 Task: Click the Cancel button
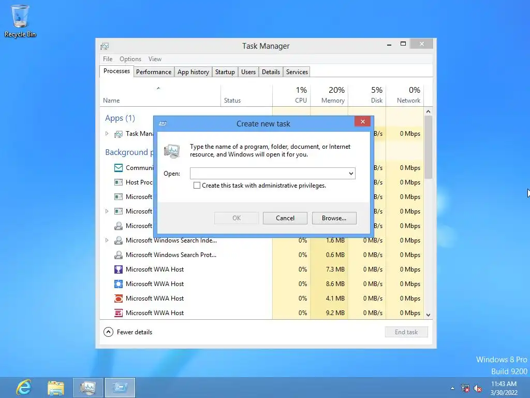(x=285, y=218)
